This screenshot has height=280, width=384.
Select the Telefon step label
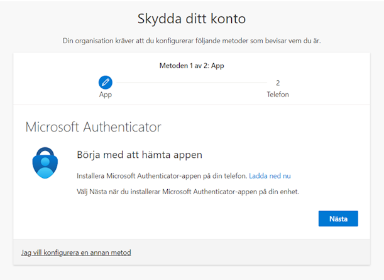click(278, 95)
